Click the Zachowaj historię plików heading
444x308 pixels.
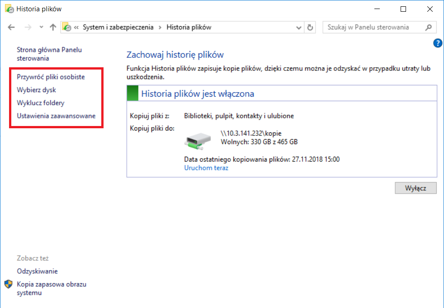tap(175, 55)
